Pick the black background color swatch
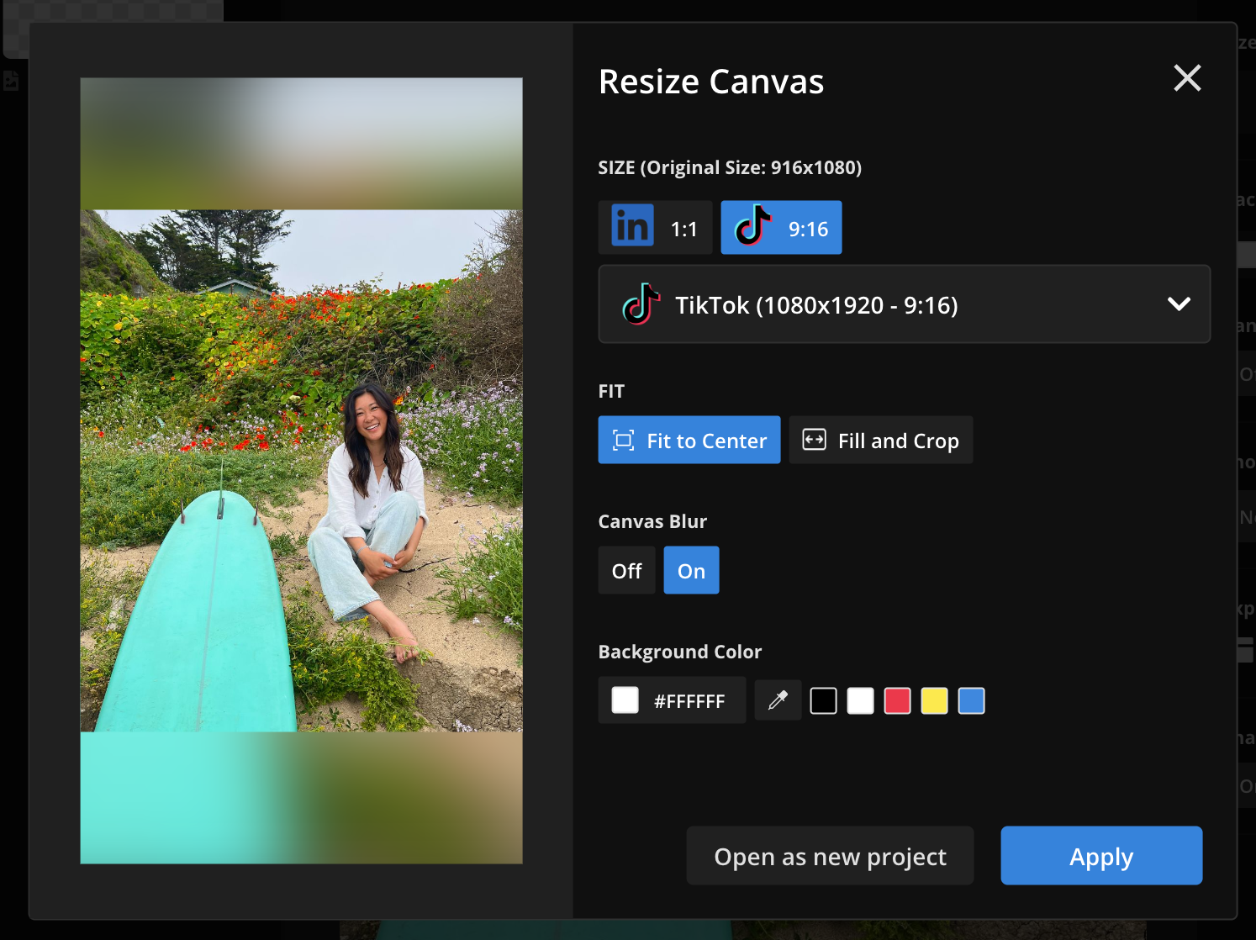Image resolution: width=1256 pixels, height=940 pixels. (x=823, y=700)
